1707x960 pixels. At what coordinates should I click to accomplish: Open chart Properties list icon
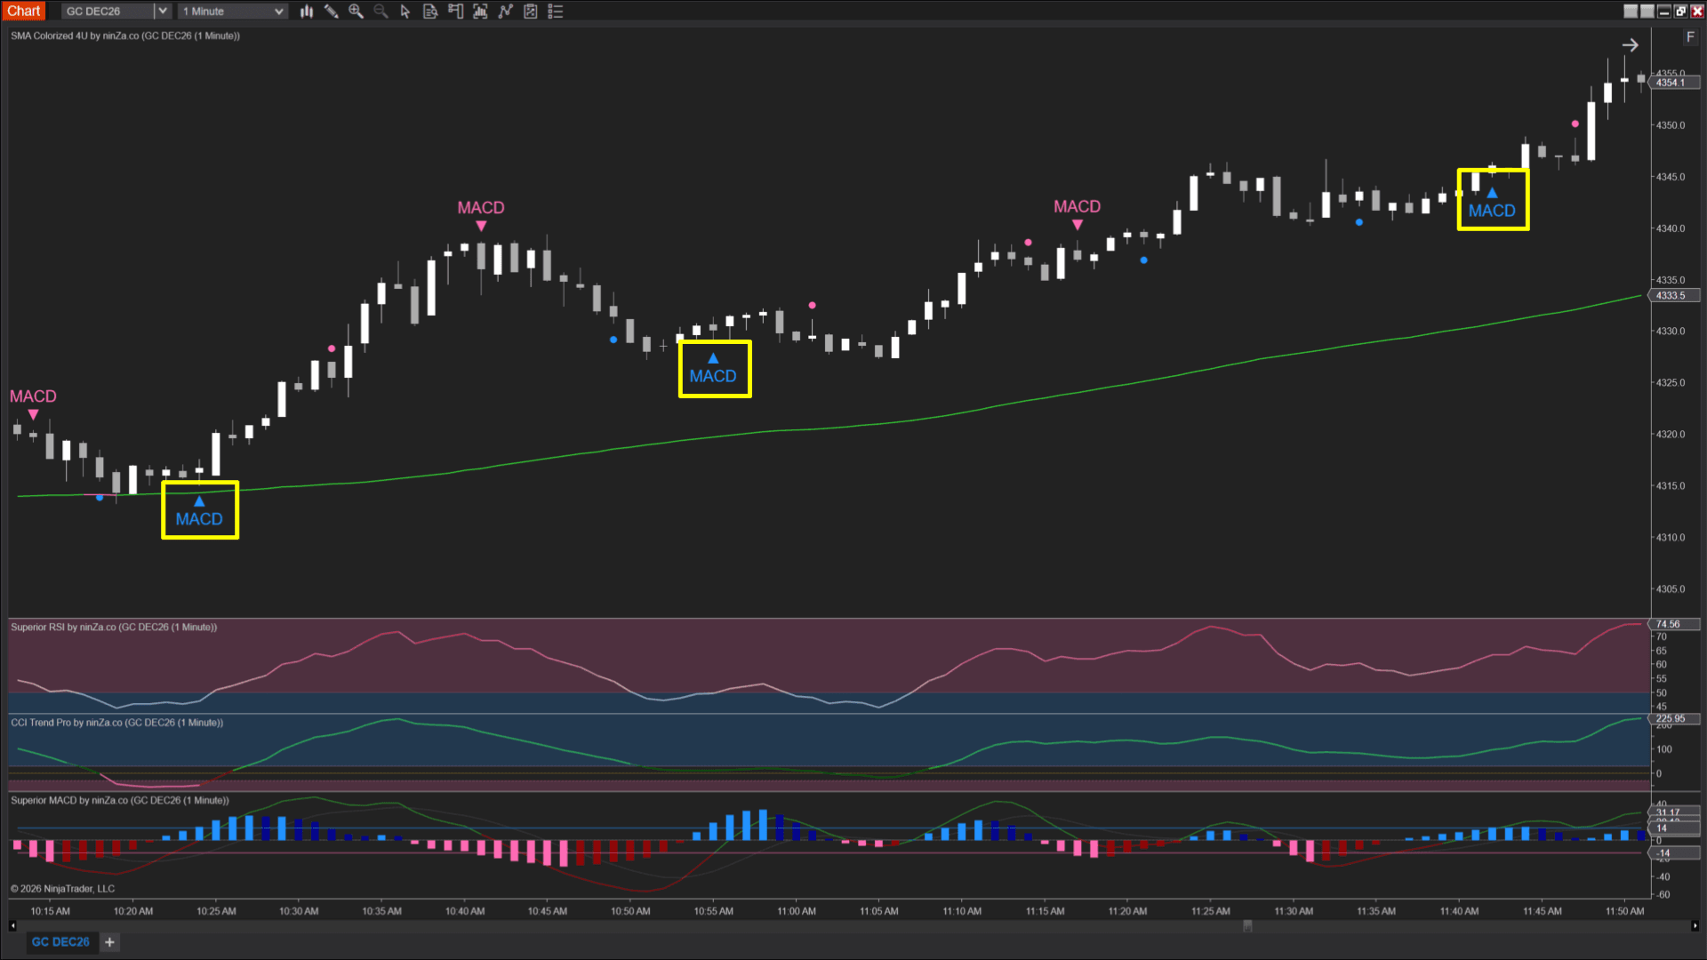click(x=556, y=12)
